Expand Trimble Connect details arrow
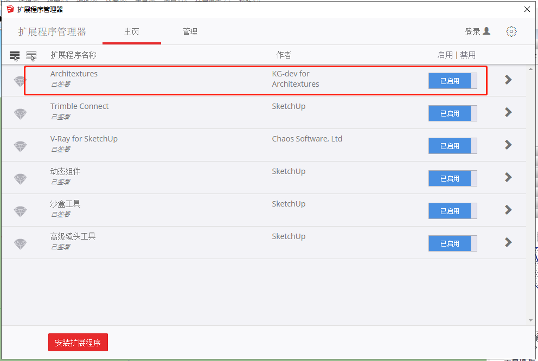The height and width of the screenshot is (361, 538). (x=508, y=112)
